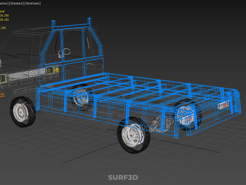246x185 pixels.
Task: Select the side mirror on the cab door
Action: [x=64, y=53]
